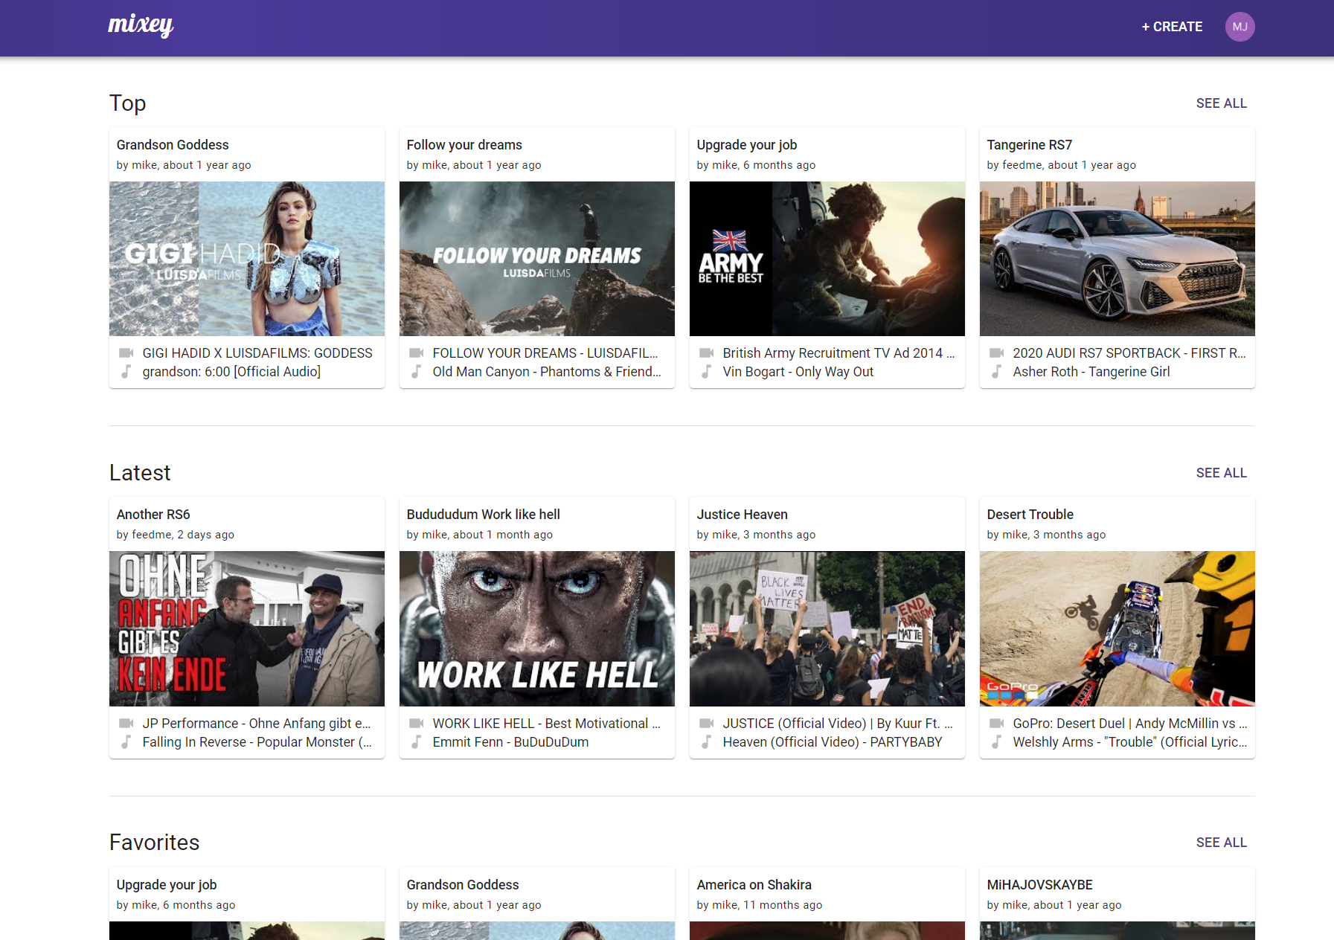Screen dimensions: 1334x940
Task: Click video camera icon beside JP Performance
Action: (126, 723)
